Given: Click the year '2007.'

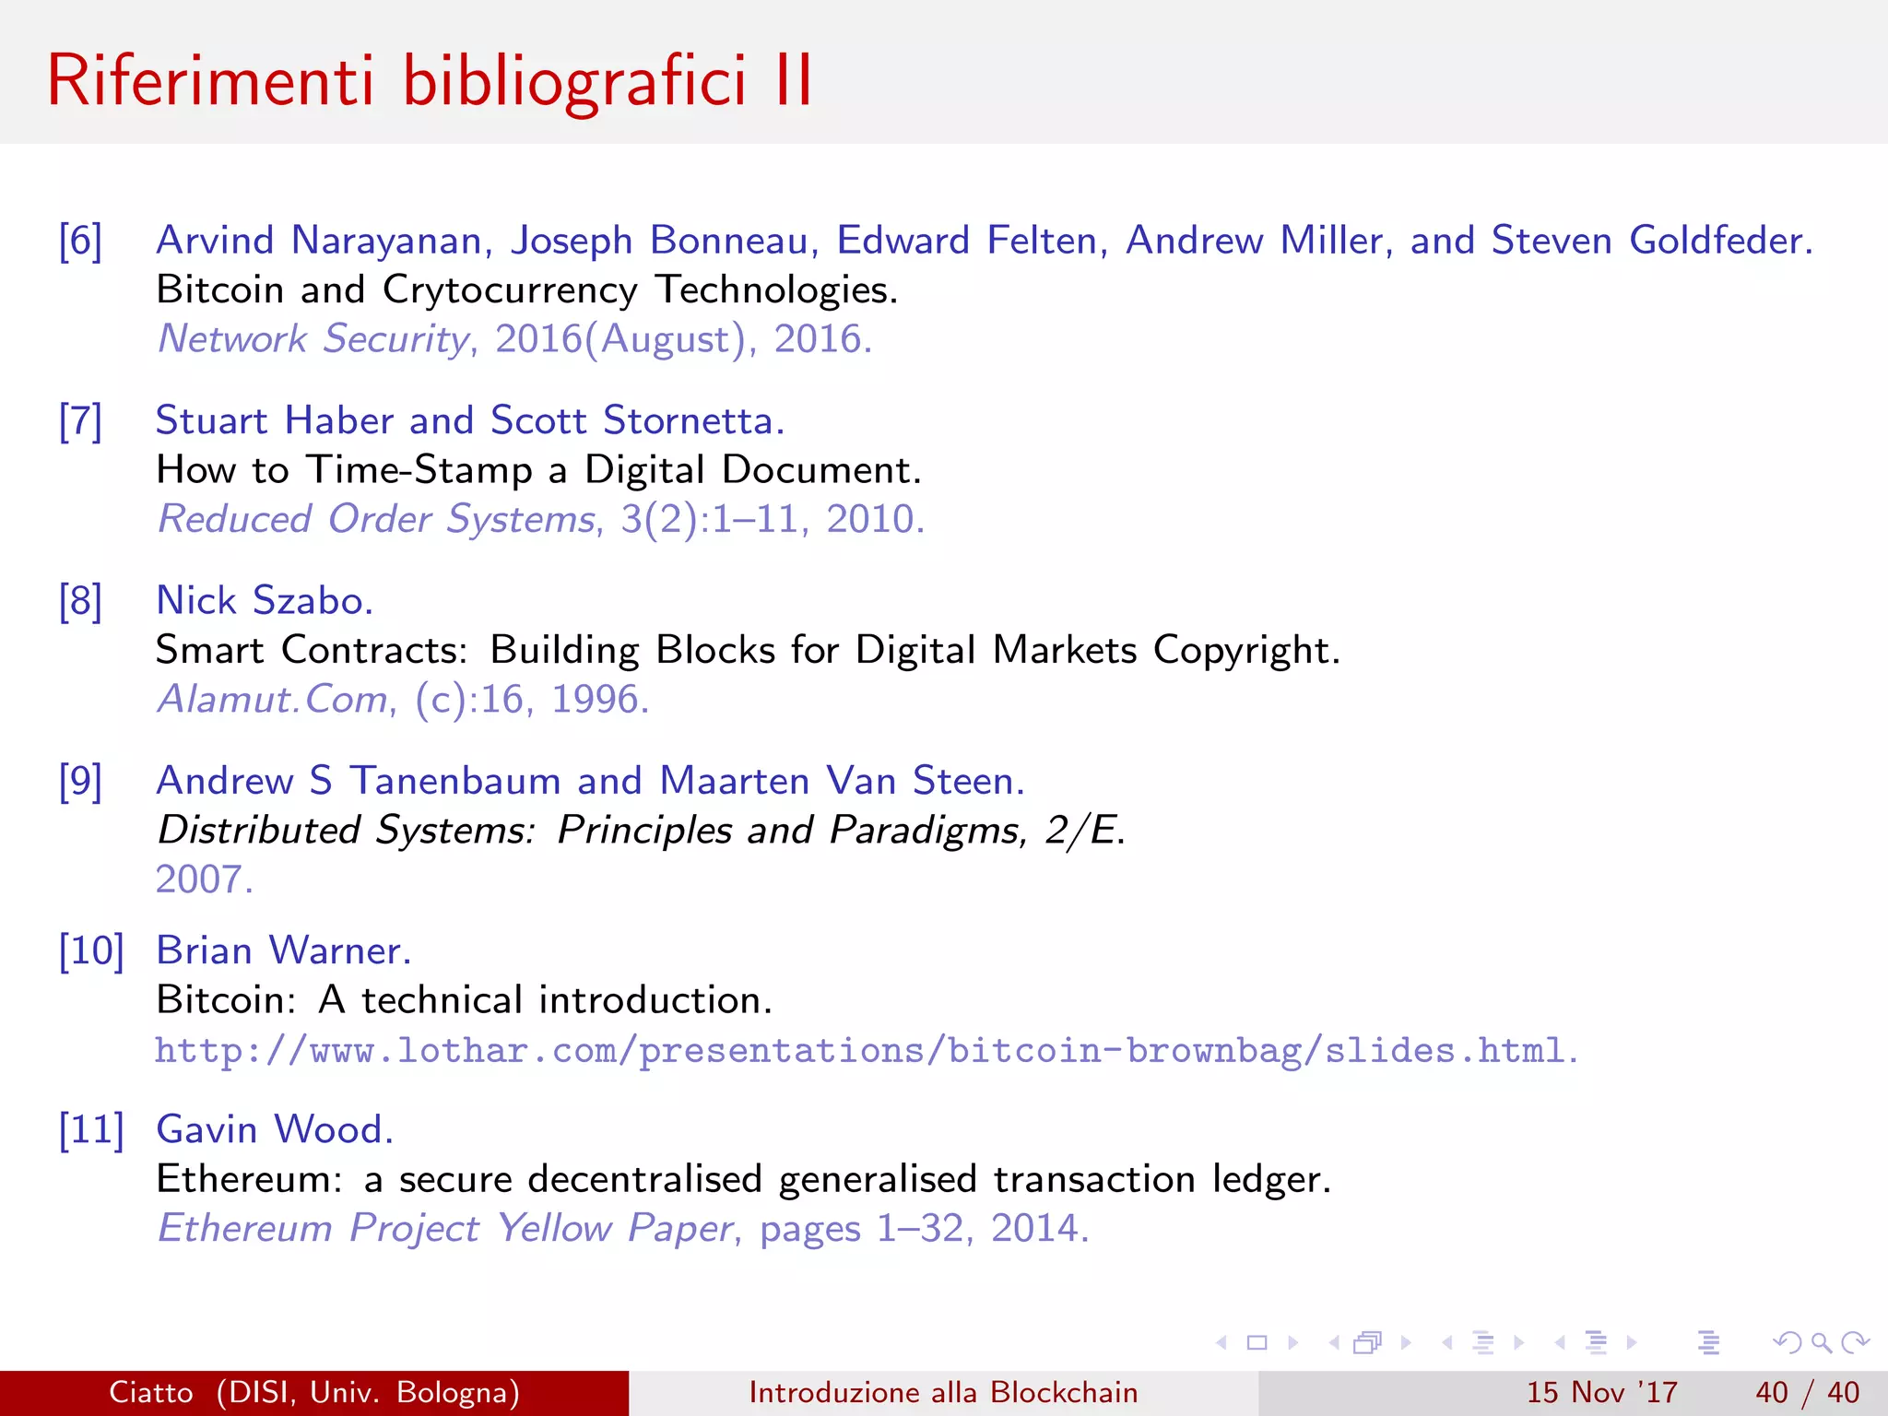Looking at the screenshot, I should point(205,879).
